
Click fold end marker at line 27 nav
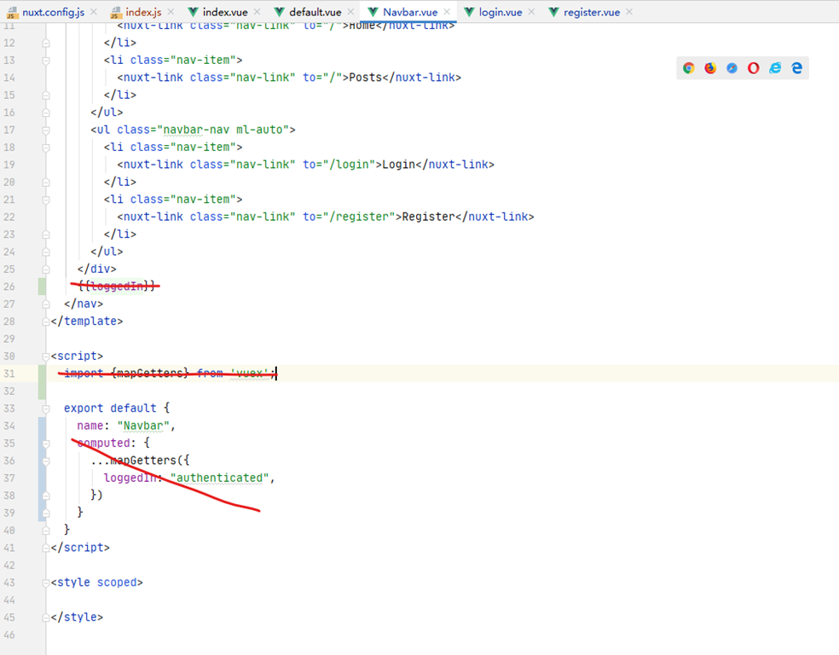(46, 304)
